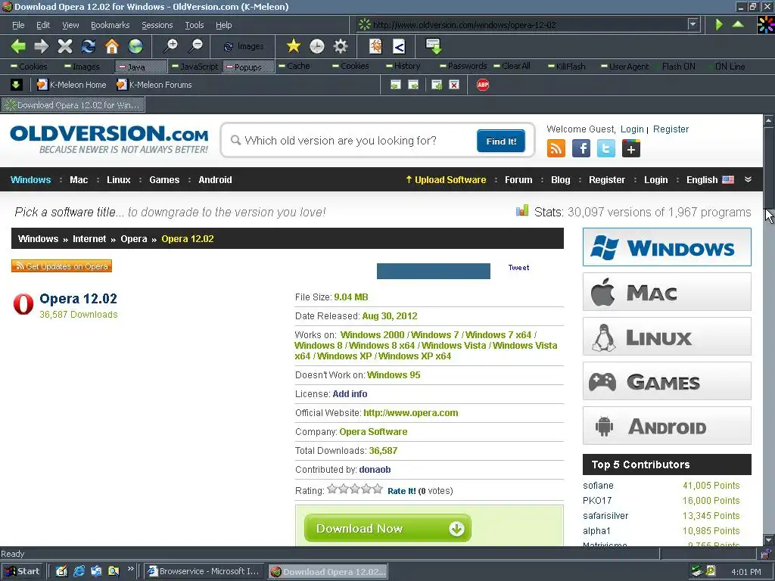
Task: Toggle the KillFlash switch
Action: point(566,67)
